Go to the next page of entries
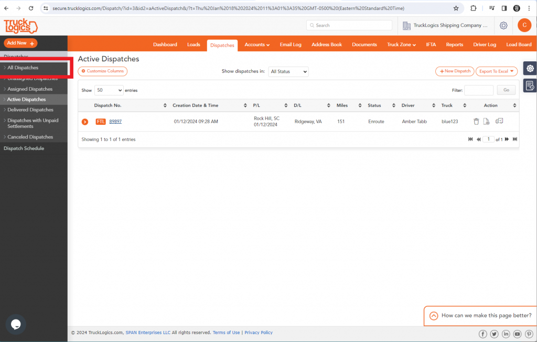Viewport: 537px width, 342px height. [x=507, y=139]
